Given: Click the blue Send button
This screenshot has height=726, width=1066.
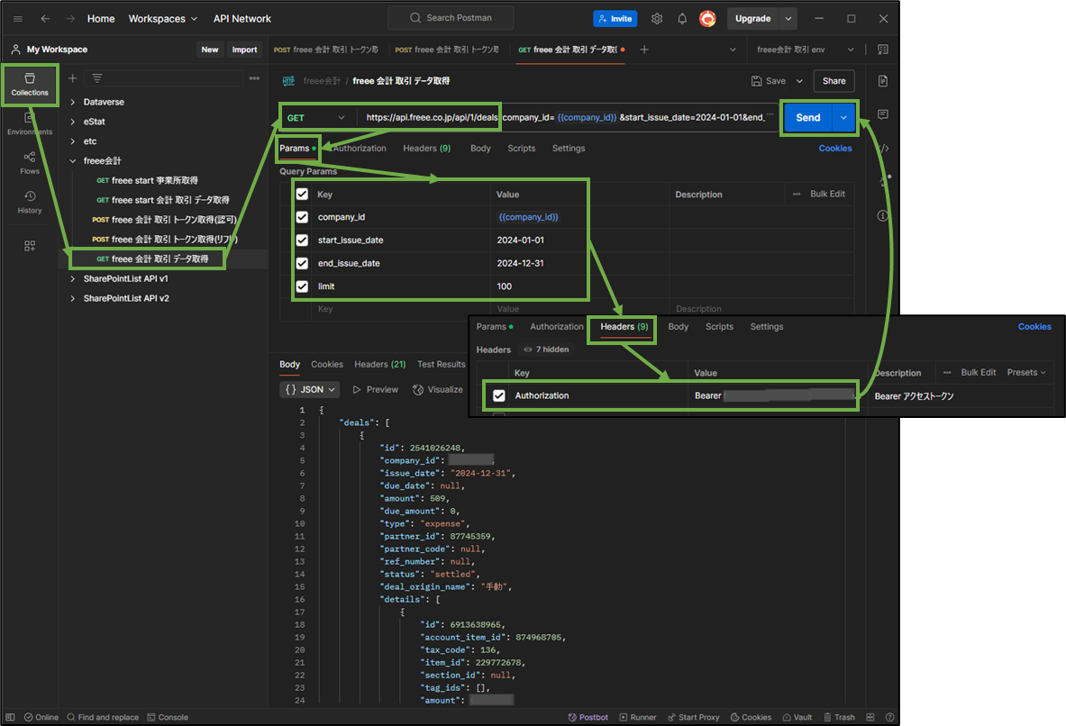Looking at the screenshot, I should click(x=808, y=118).
